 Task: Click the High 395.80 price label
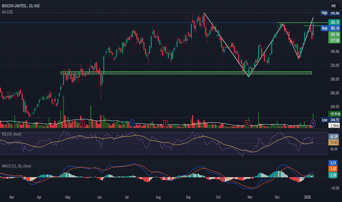click(x=330, y=13)
